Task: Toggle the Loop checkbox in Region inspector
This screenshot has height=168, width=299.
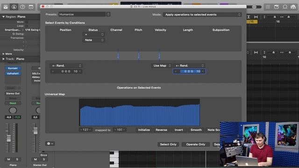Action: [x=27, y=26]
